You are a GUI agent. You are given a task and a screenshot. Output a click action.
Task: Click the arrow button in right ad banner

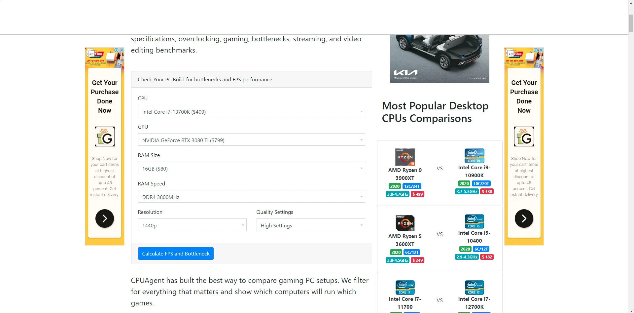point(524,218)
